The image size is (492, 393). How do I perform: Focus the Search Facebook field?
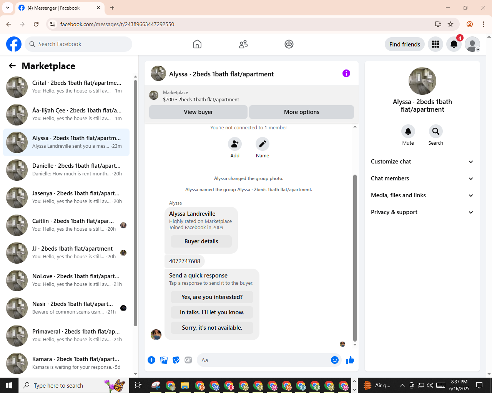pyautogui.click(x=78, y=44)
